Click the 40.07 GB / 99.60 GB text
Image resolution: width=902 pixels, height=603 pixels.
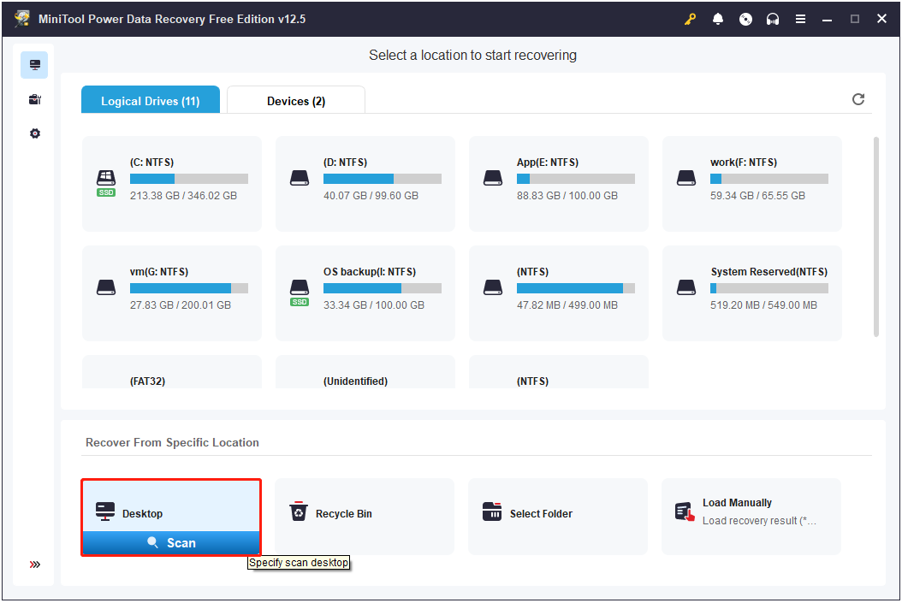(x=371, y=196)
